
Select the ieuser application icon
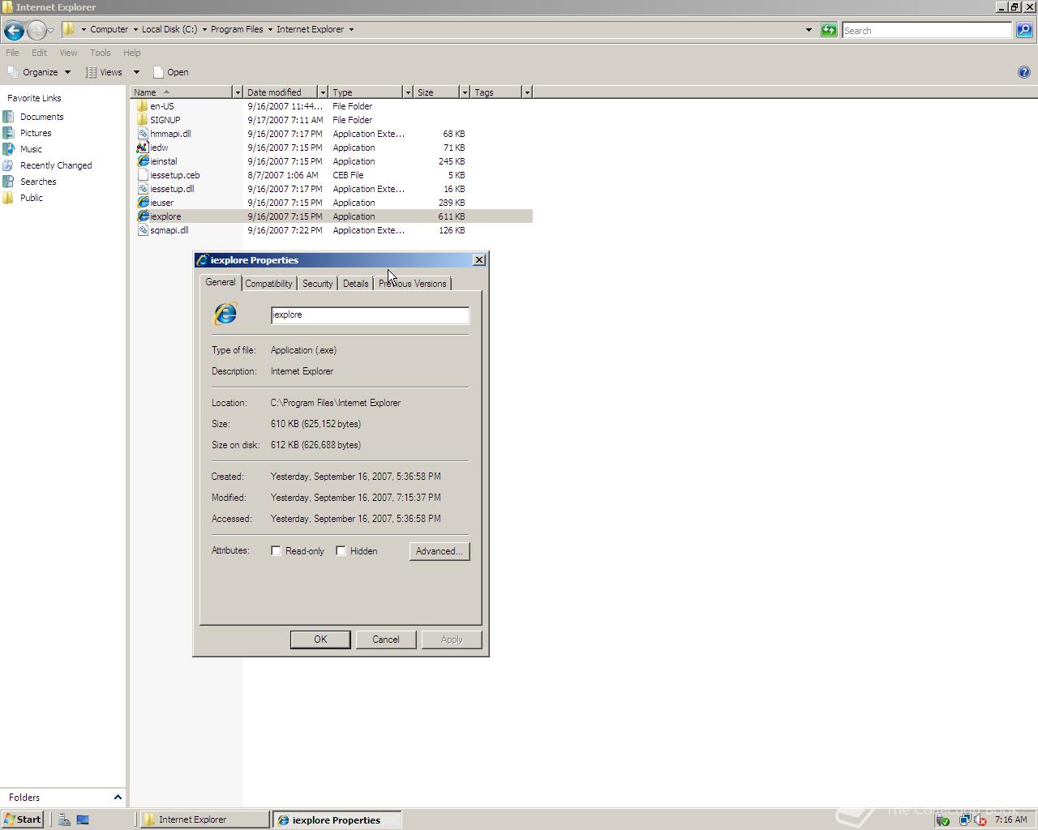(x=143, y=203)
